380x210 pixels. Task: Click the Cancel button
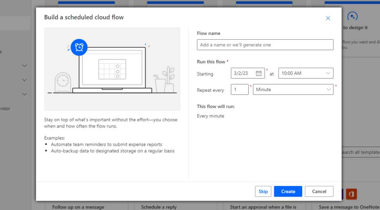click(319, 191)
